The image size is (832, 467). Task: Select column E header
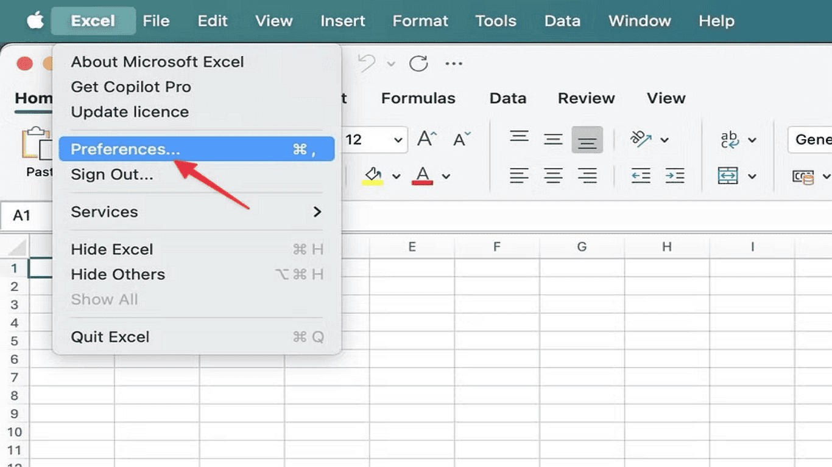412,246
